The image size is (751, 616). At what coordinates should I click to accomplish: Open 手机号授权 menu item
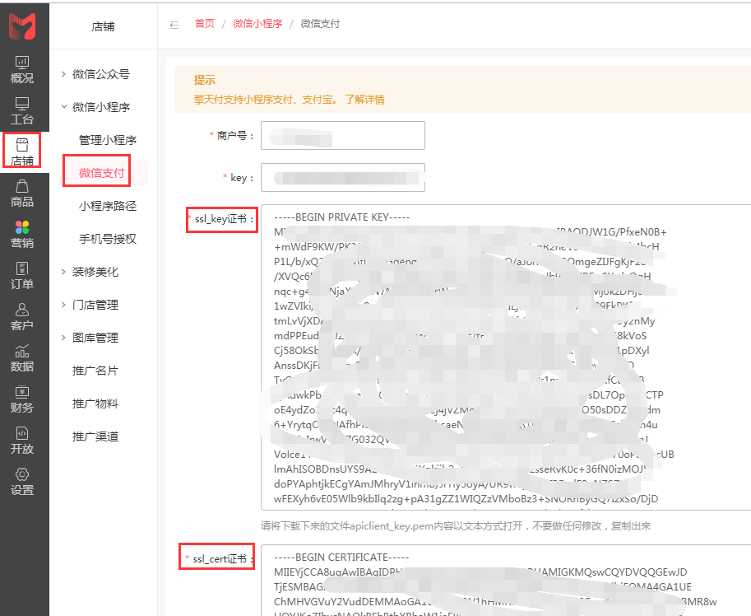click(107, 239)
